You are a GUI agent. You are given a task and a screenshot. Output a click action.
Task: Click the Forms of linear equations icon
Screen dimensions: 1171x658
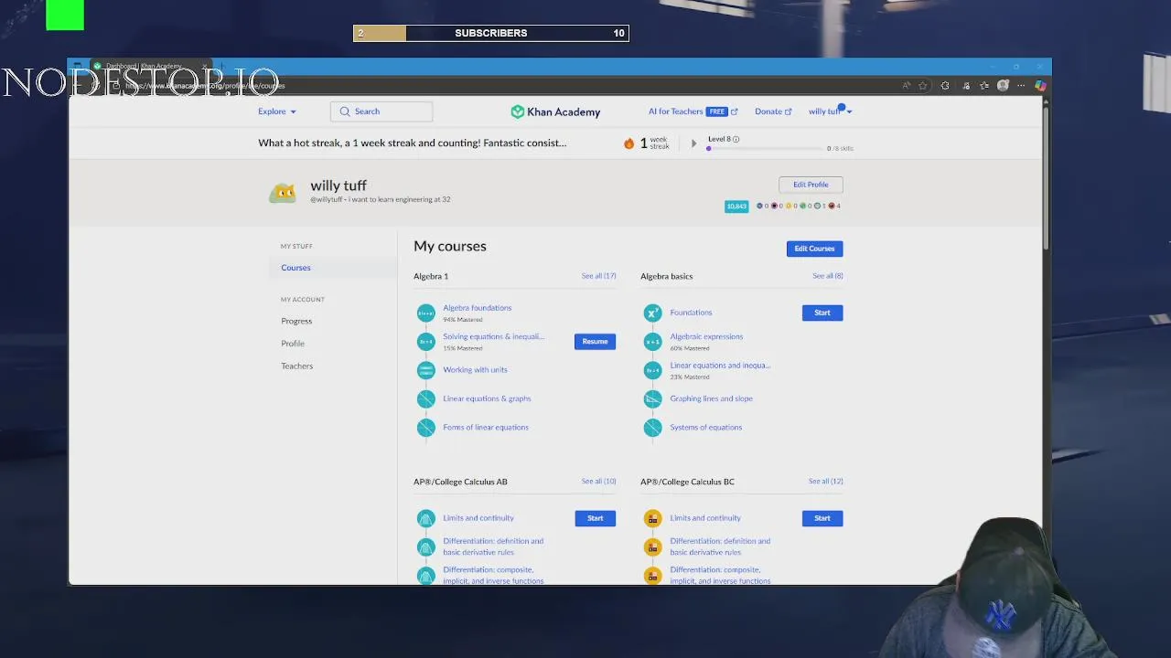point(425,427)
